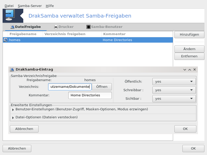Click the Ändern button
The width and height of the screenshot is (207, 155).
point(189,49)
